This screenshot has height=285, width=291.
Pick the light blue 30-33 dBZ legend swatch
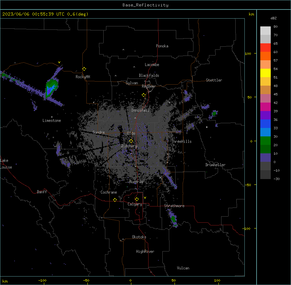265,132
